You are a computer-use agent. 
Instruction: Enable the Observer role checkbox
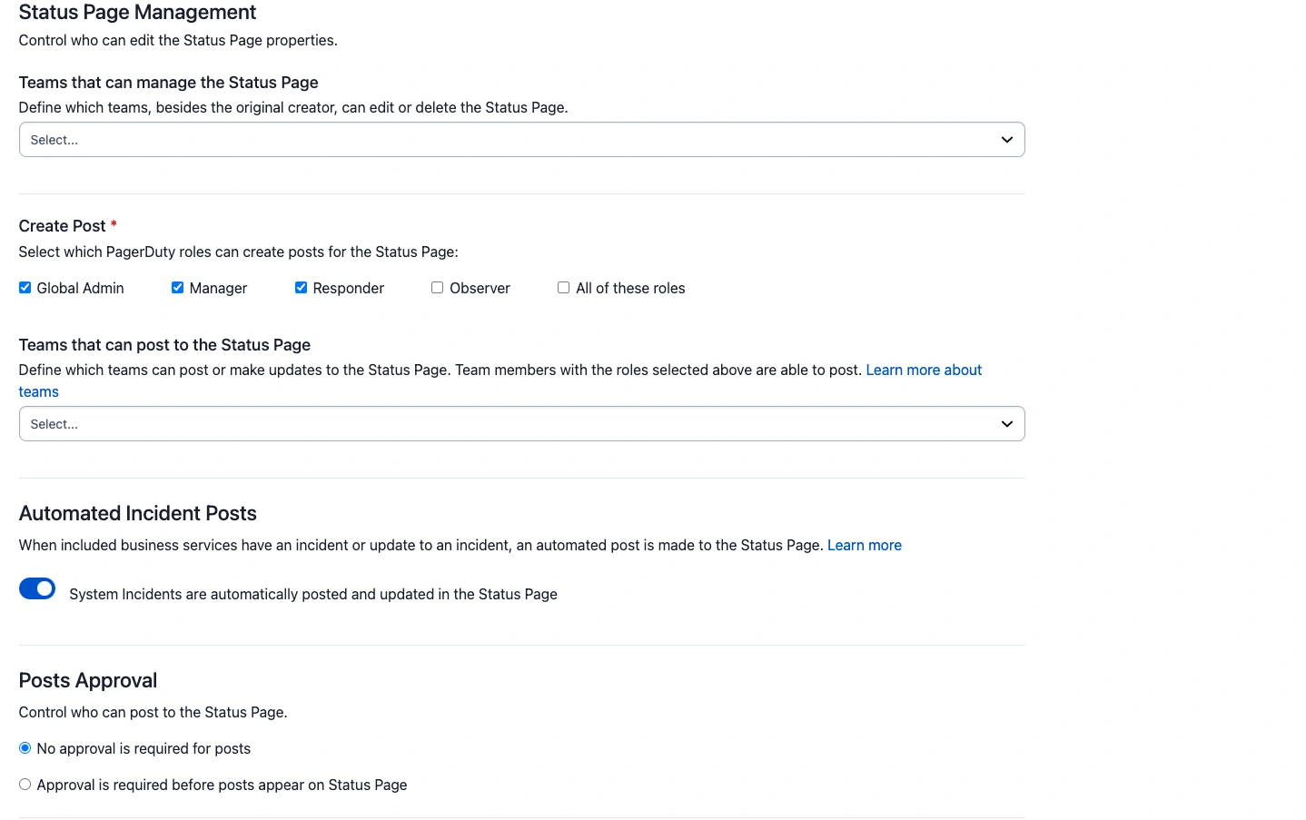point(438,288)
